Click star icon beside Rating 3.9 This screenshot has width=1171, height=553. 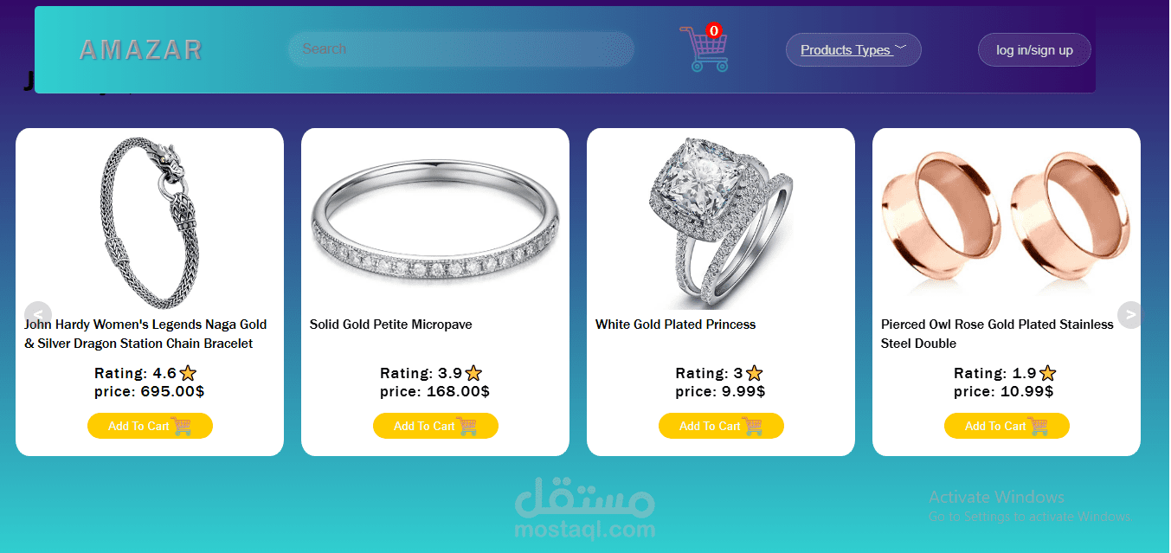pos(473,373)
